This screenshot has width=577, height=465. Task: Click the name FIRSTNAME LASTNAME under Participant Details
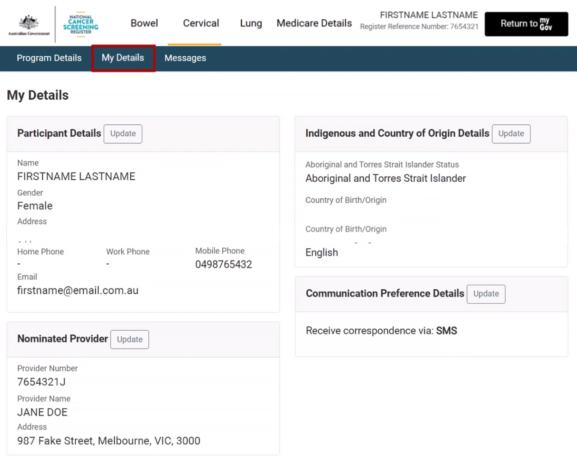76,177
